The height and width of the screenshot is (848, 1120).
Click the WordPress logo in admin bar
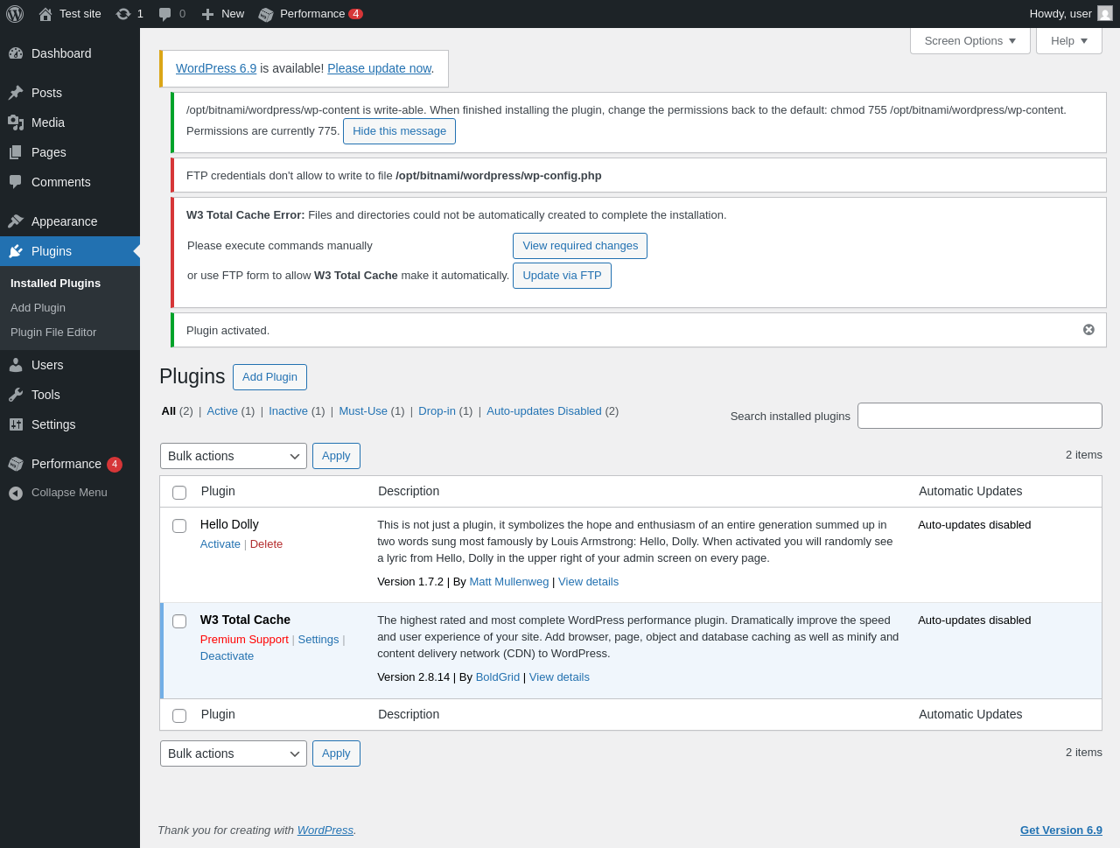pos(15,14)
